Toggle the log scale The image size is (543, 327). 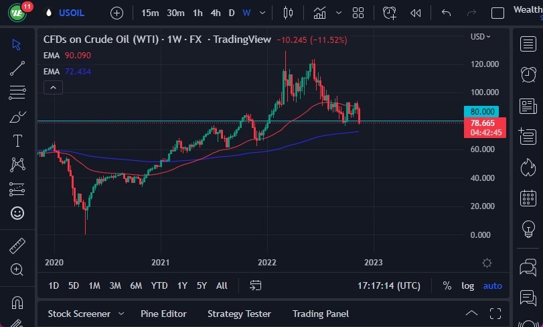467,285
